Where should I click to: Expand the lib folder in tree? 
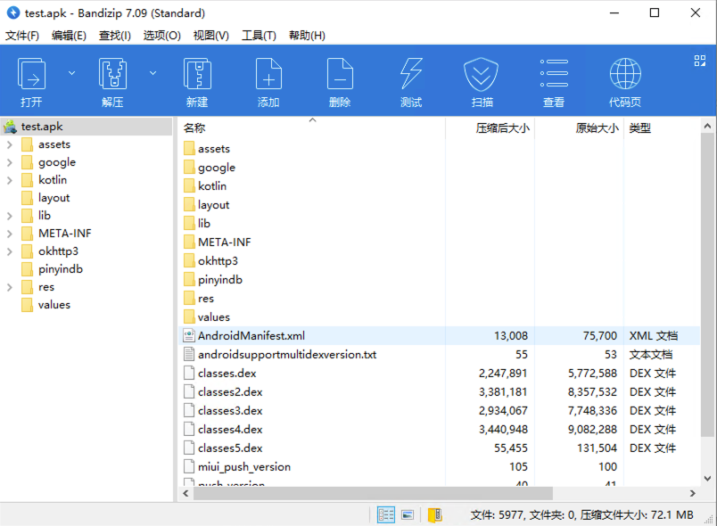[10, 216]
